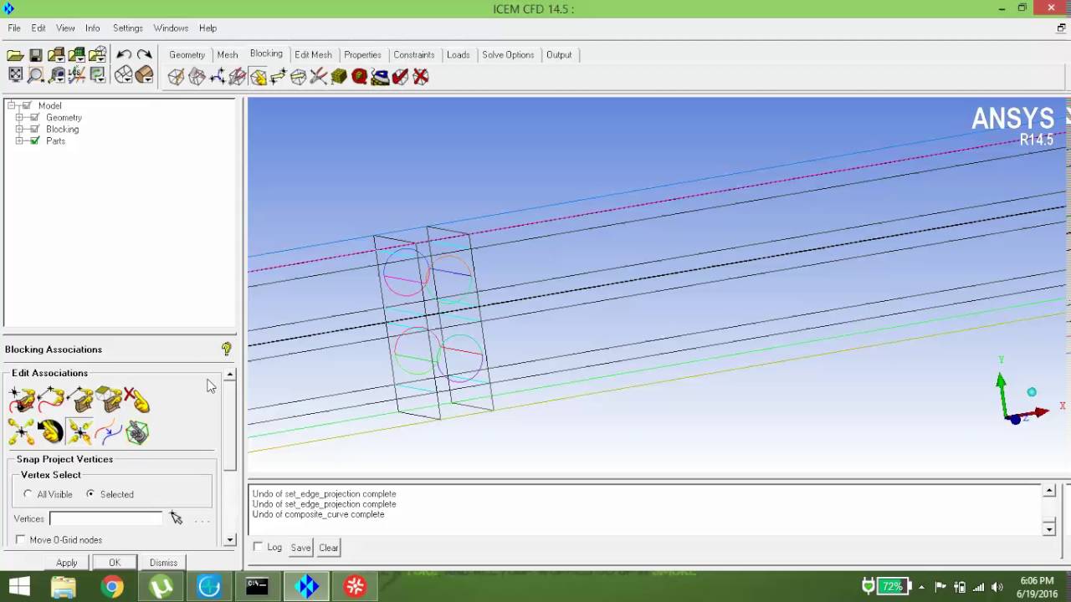Image resolution: width=1071 pixels, height=602 pixels.
Task: Expand the Geometry tree node
Action: pyautogui.click(x=19, y=117)
